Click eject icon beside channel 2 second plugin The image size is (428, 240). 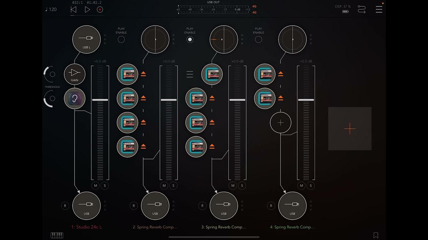point(143,98)
